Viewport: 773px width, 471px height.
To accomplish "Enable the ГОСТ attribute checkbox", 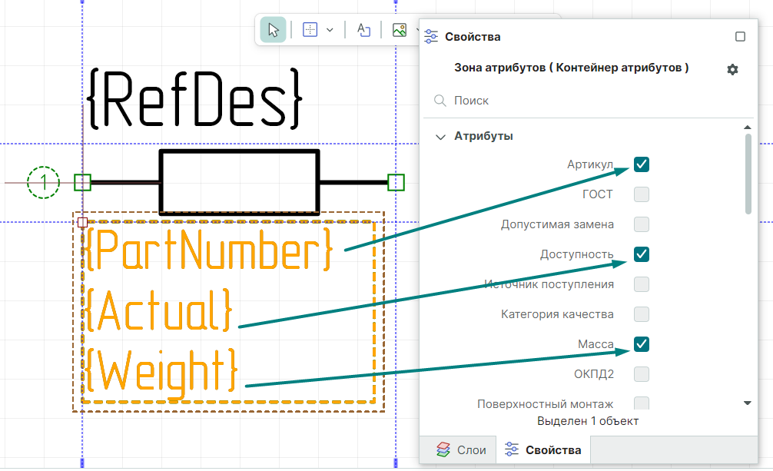I will click(x=642, y=194).
